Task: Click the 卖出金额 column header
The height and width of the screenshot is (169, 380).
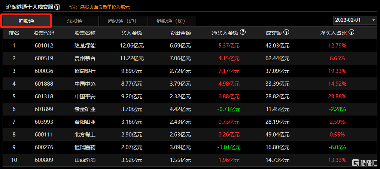Action: pos(180,33)
